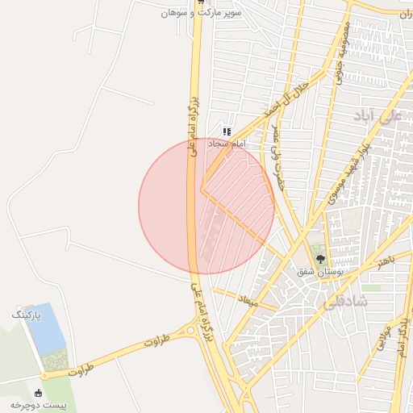Click the restaurant icon above امام سجاد
This screenshot has width=413, height=413.
pyautogui.click(x=227, y=131)
